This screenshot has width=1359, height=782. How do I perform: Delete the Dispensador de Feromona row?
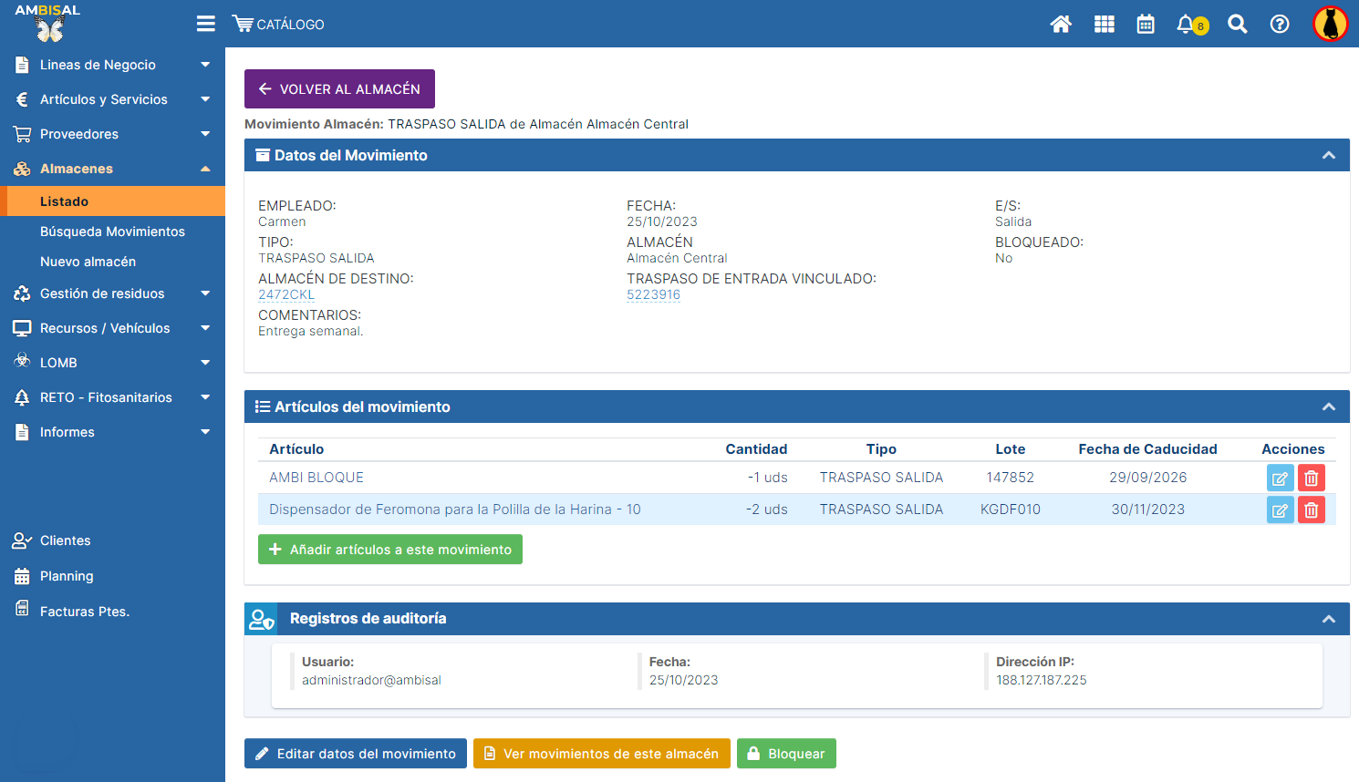point(1311,509)
